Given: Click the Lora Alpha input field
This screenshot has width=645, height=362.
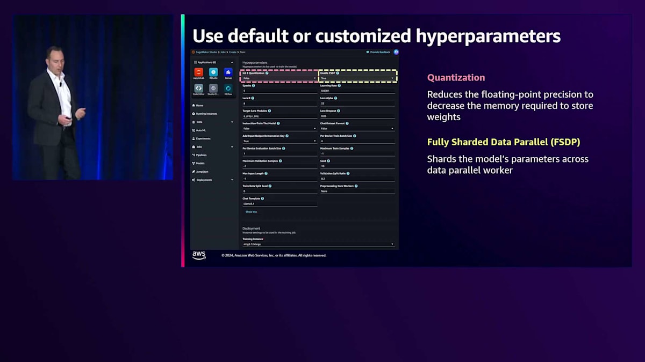Looking at the screenshot, I should [357, 104].
